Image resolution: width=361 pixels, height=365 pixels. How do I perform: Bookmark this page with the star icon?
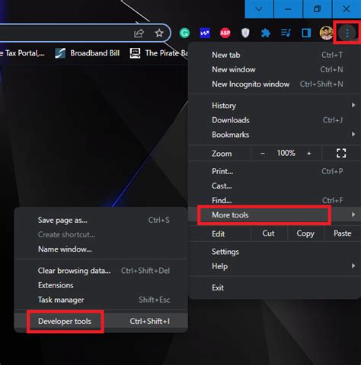[x=159, y=33]
